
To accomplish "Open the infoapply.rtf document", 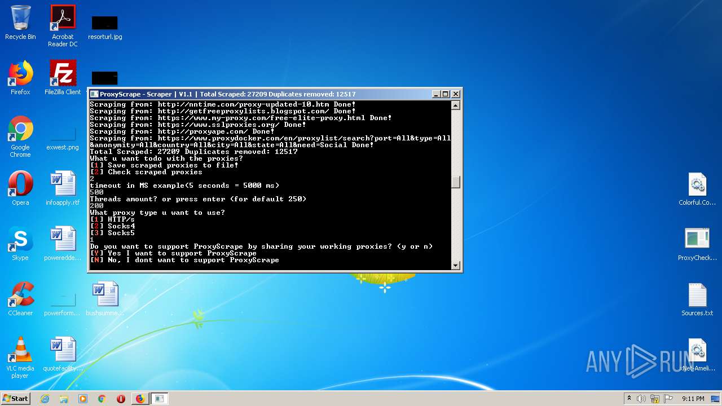I will click(63, 188).
